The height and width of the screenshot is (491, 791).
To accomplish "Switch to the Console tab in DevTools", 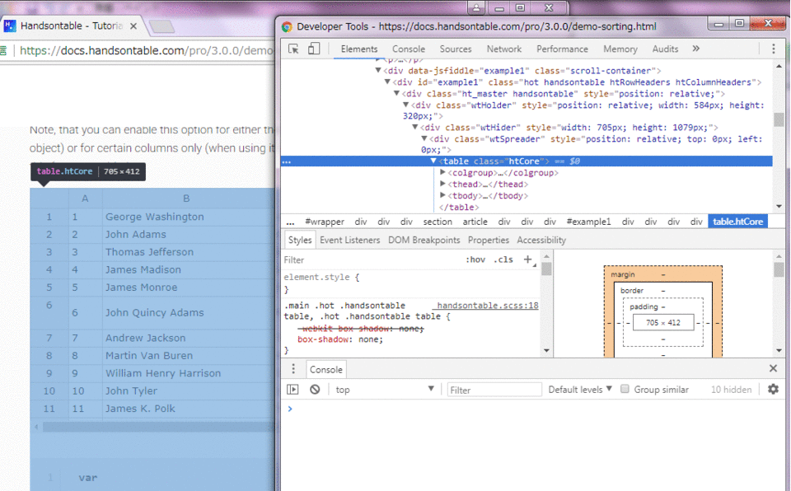I will [409, 49].
